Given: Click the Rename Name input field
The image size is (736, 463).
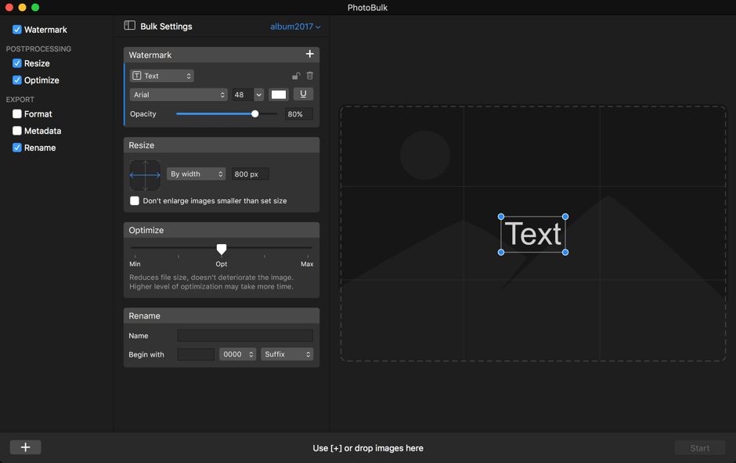Looking at the screenshot, I should (x=244, y=336).
